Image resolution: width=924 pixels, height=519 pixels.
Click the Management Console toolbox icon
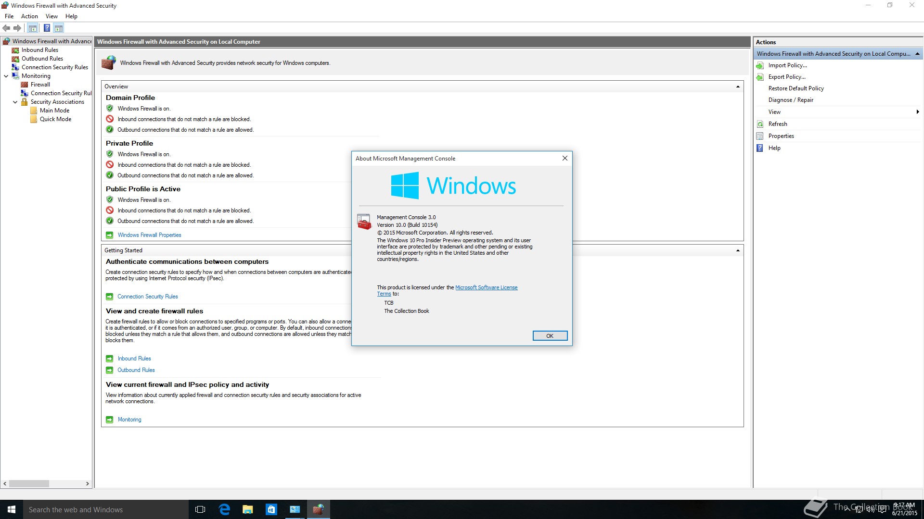[364, 222]
